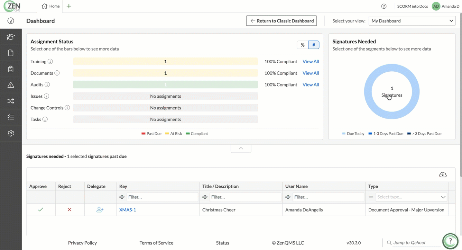The width and height of the screenshot is (462, 250).
Task: View All audit assignments
Action: point(311,85)
